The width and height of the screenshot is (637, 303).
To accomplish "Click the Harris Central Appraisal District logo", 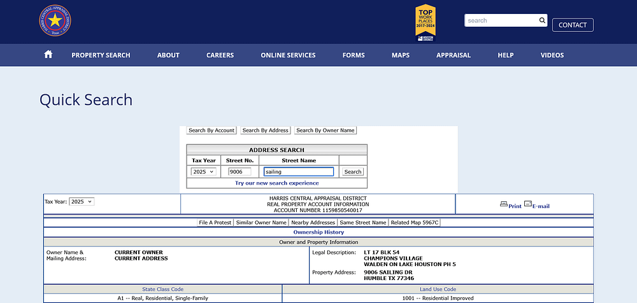I will 55,20.
